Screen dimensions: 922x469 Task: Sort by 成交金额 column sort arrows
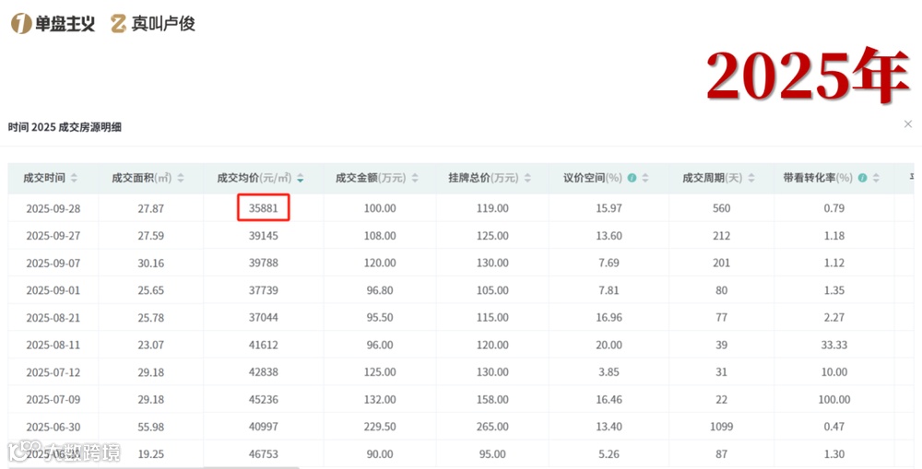(415, 178)
